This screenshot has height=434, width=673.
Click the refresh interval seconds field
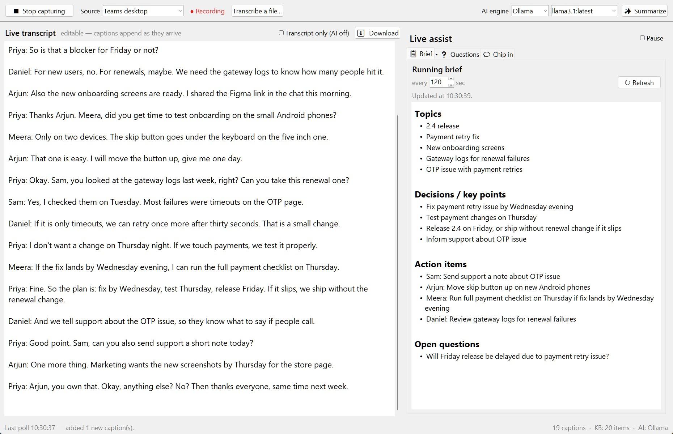point(439,82)
